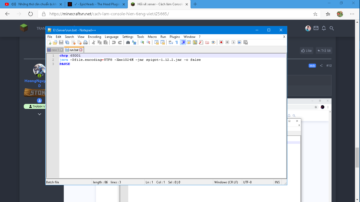Click the Cut scissors icon
This screenshot has height=202, width=360.
coord(93,42)
